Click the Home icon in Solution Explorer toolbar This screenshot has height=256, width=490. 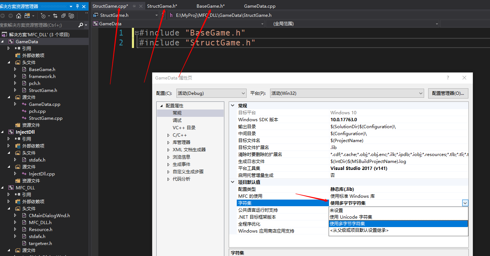click(19, 16)
